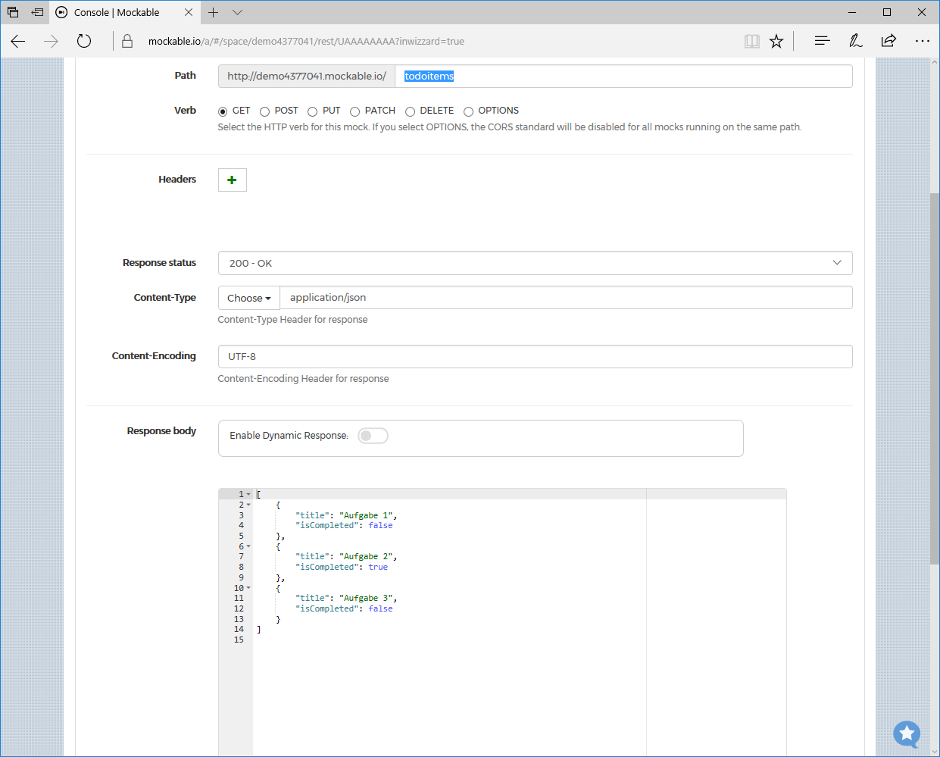Expand the Content-Type Choose dropdown
This screenshot has height=757, width=940.
[248, 298]
